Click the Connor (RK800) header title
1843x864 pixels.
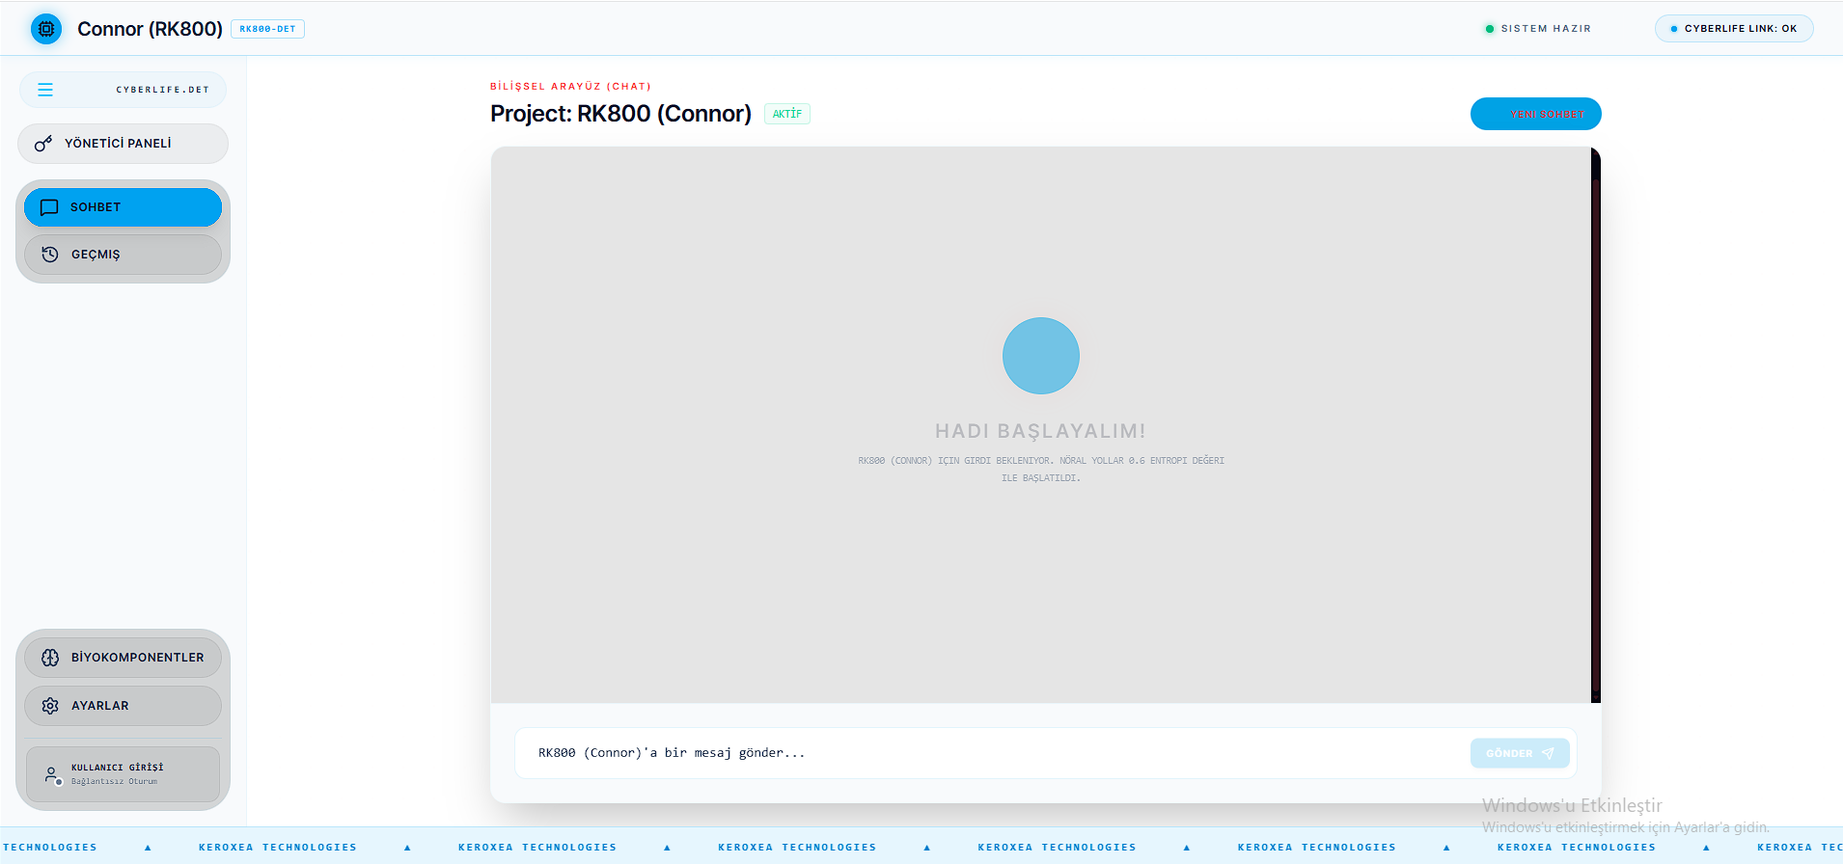[x=150, y=29]
